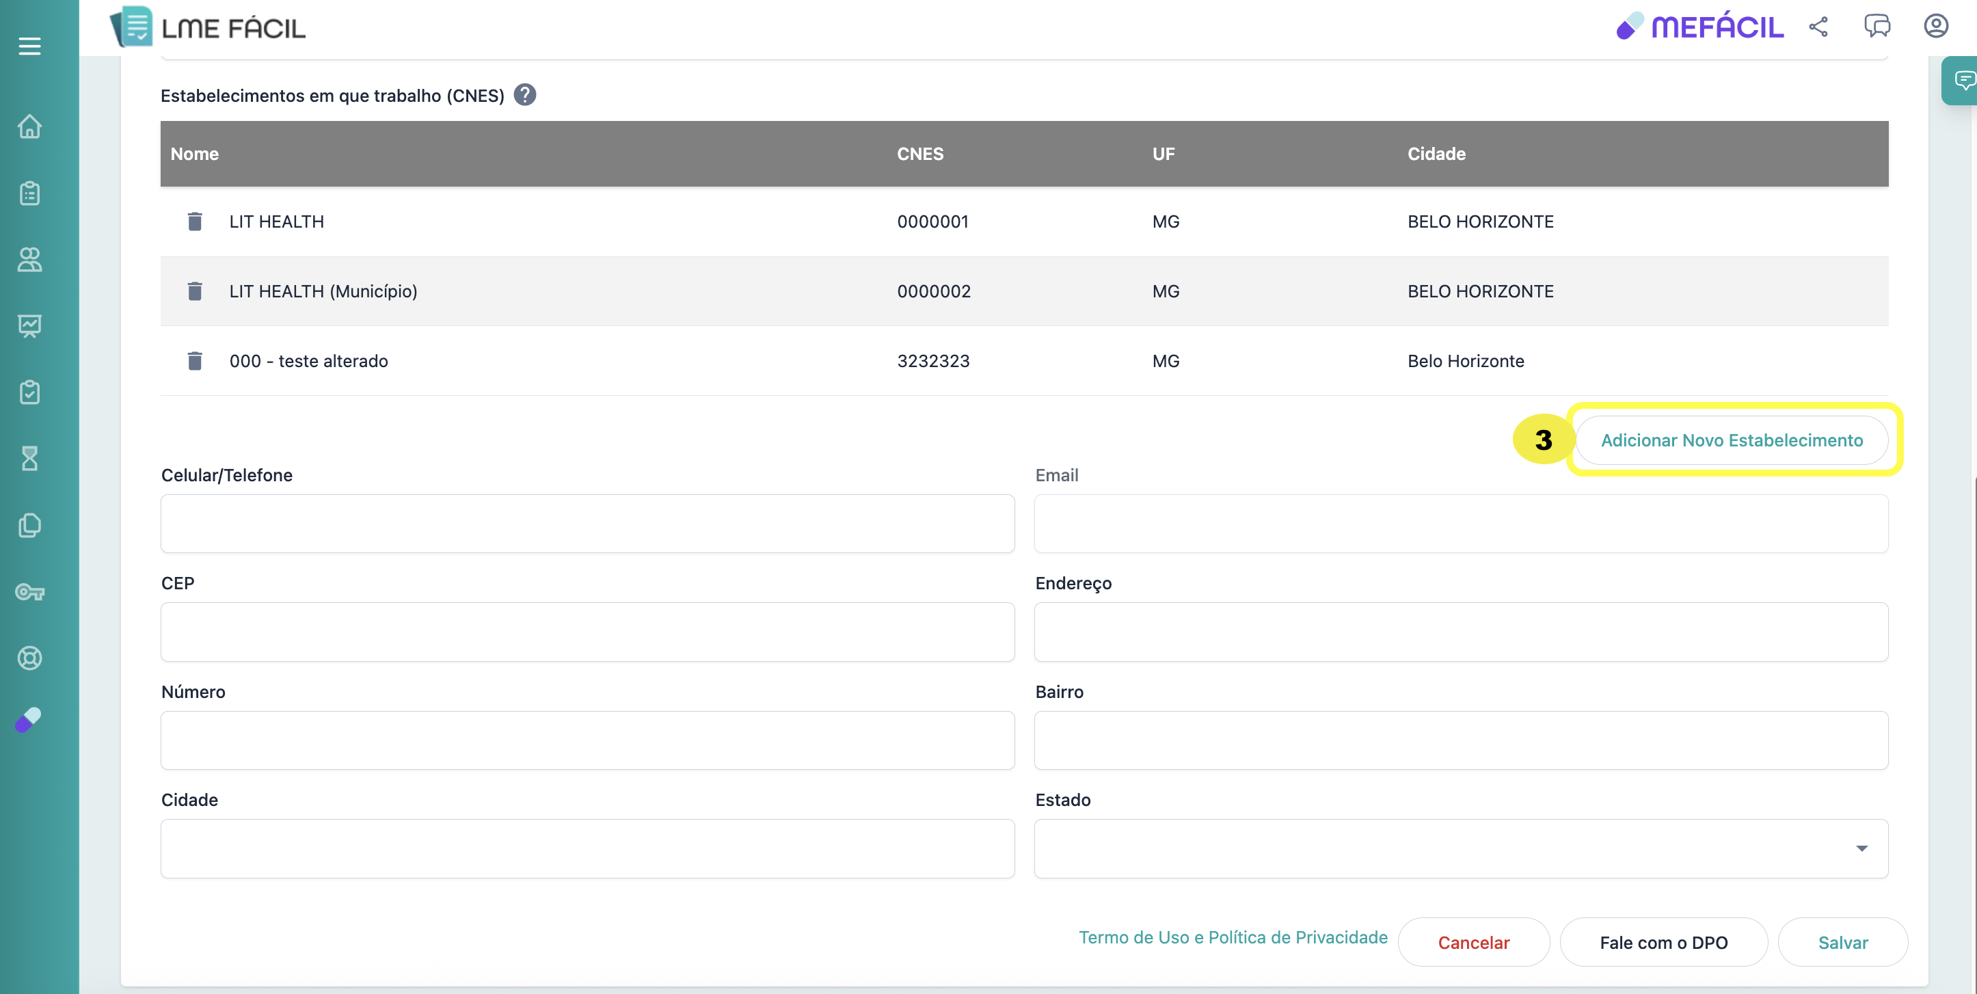Screen dimensions: 1977x994
Task: Open the chat messages header icon
Action: click(x=1877, y=27)
